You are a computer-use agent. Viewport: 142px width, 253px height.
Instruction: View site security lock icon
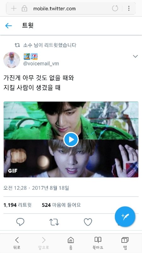click(25, 9)
